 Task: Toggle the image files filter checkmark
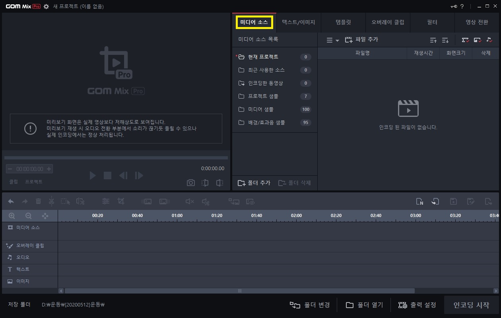(478, 40)
